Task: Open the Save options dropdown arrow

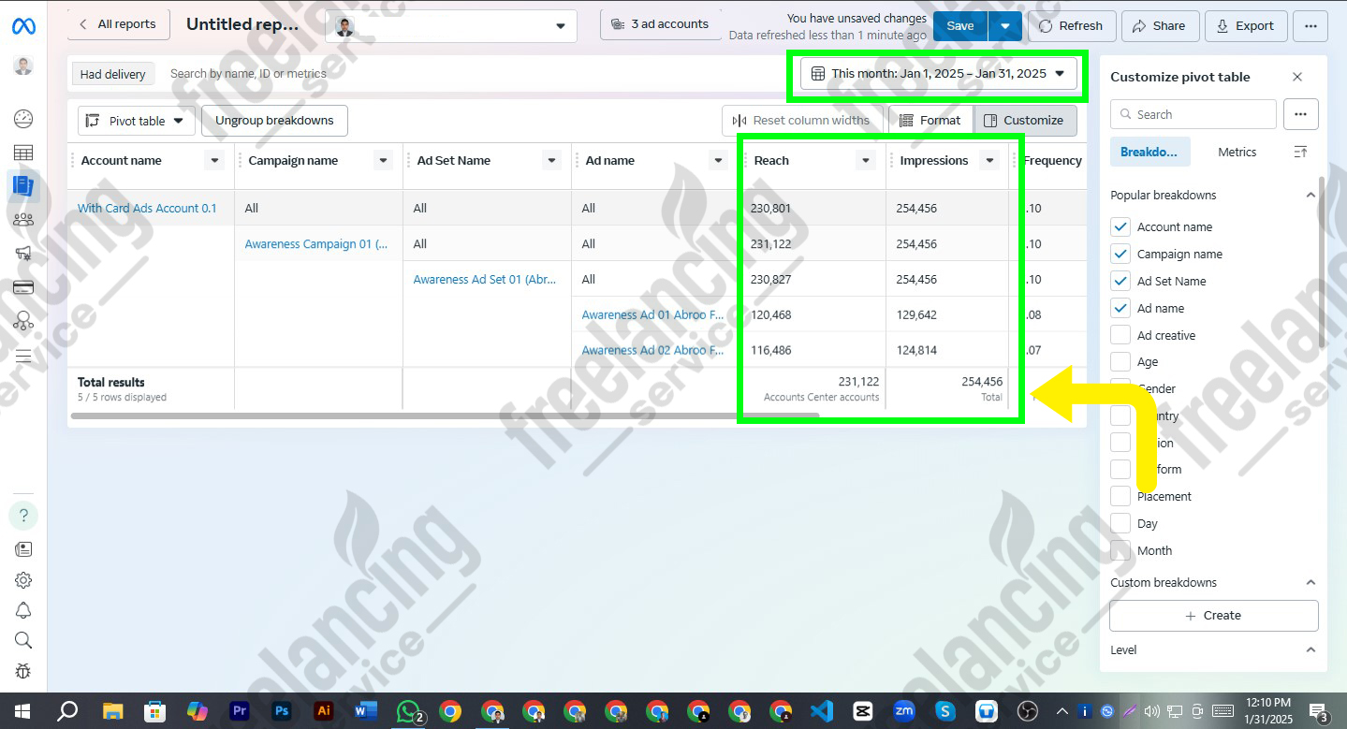Action: pos(1004,26)
